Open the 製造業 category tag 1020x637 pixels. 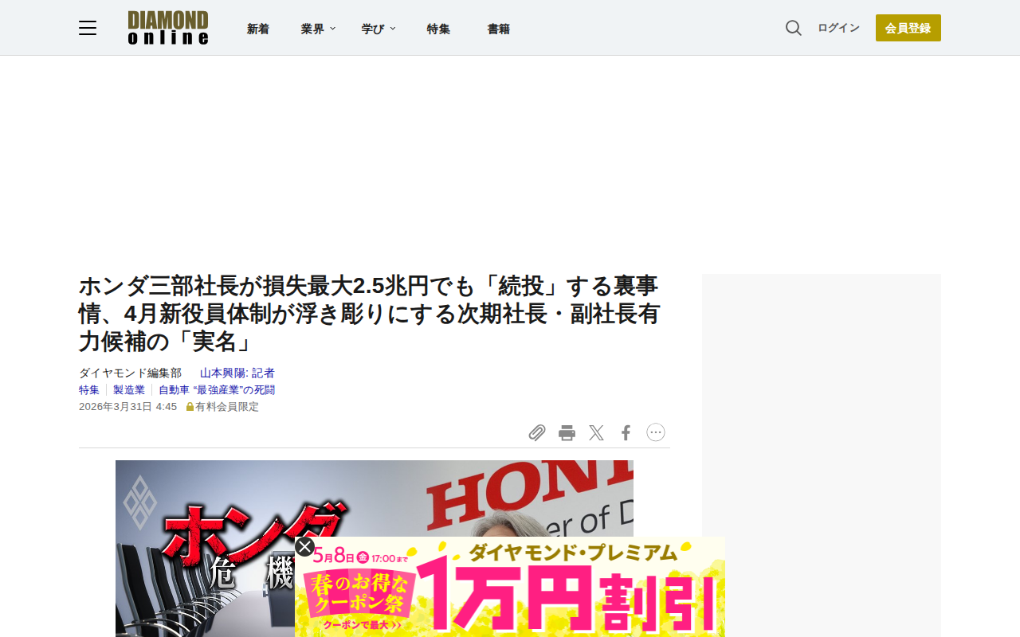pos(129,389)
